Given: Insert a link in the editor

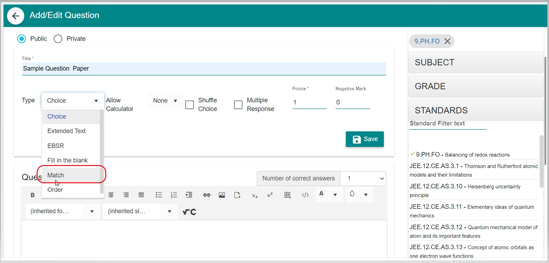Looking at the screenshot, I should (207, 195).
